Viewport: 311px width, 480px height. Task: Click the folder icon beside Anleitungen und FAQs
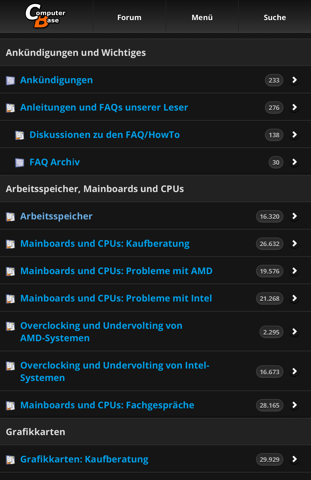pos(11,108)
